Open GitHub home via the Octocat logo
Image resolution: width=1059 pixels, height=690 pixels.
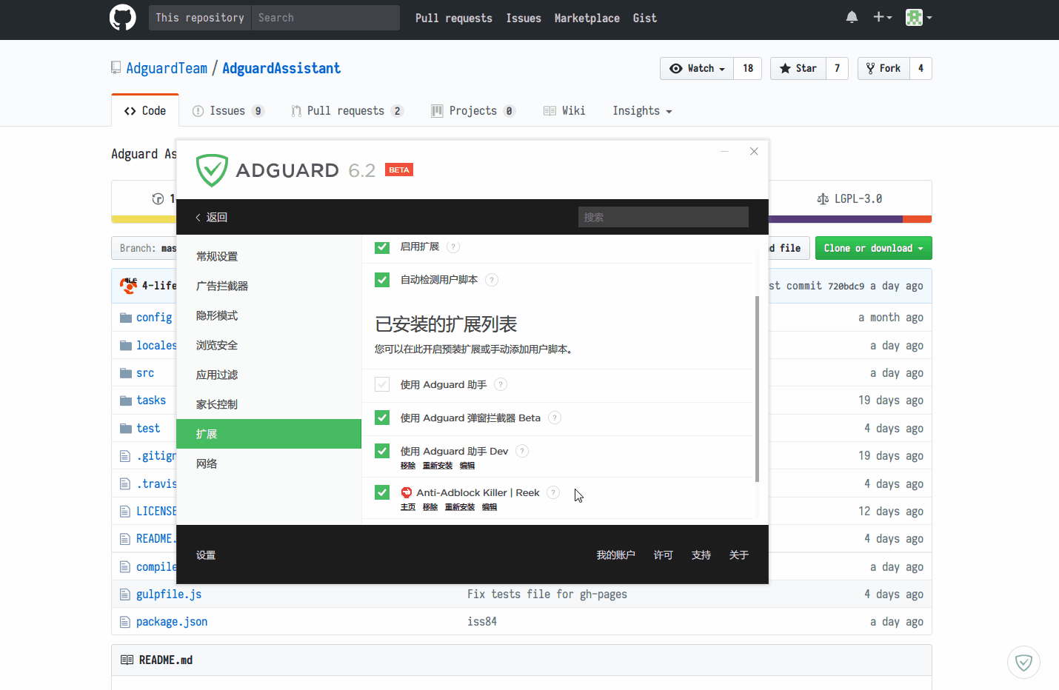(x=122, y=18)
